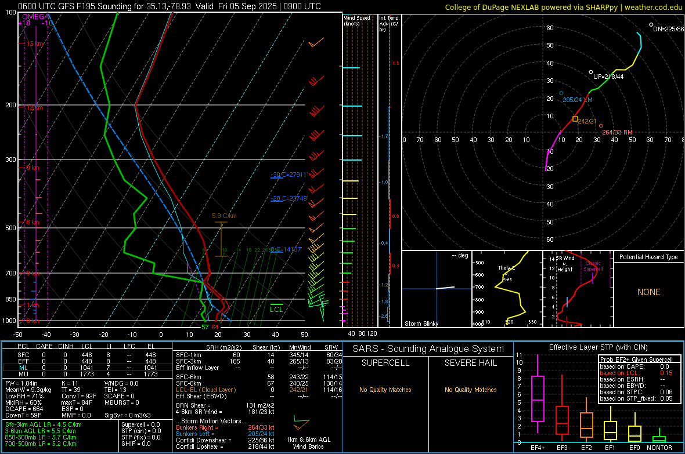Click the BRN Shear = 131 m2/s2 line
This screenshot has width=685, height=454.
(225, 405)
